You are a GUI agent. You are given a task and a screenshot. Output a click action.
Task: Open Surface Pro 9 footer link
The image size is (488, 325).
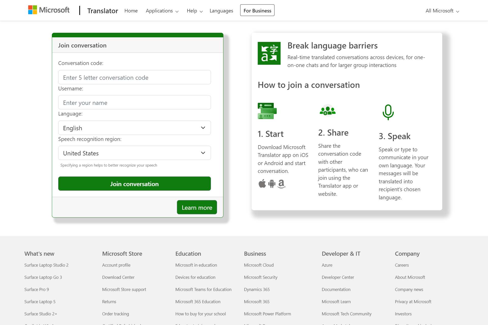click(x=37, y=289)
